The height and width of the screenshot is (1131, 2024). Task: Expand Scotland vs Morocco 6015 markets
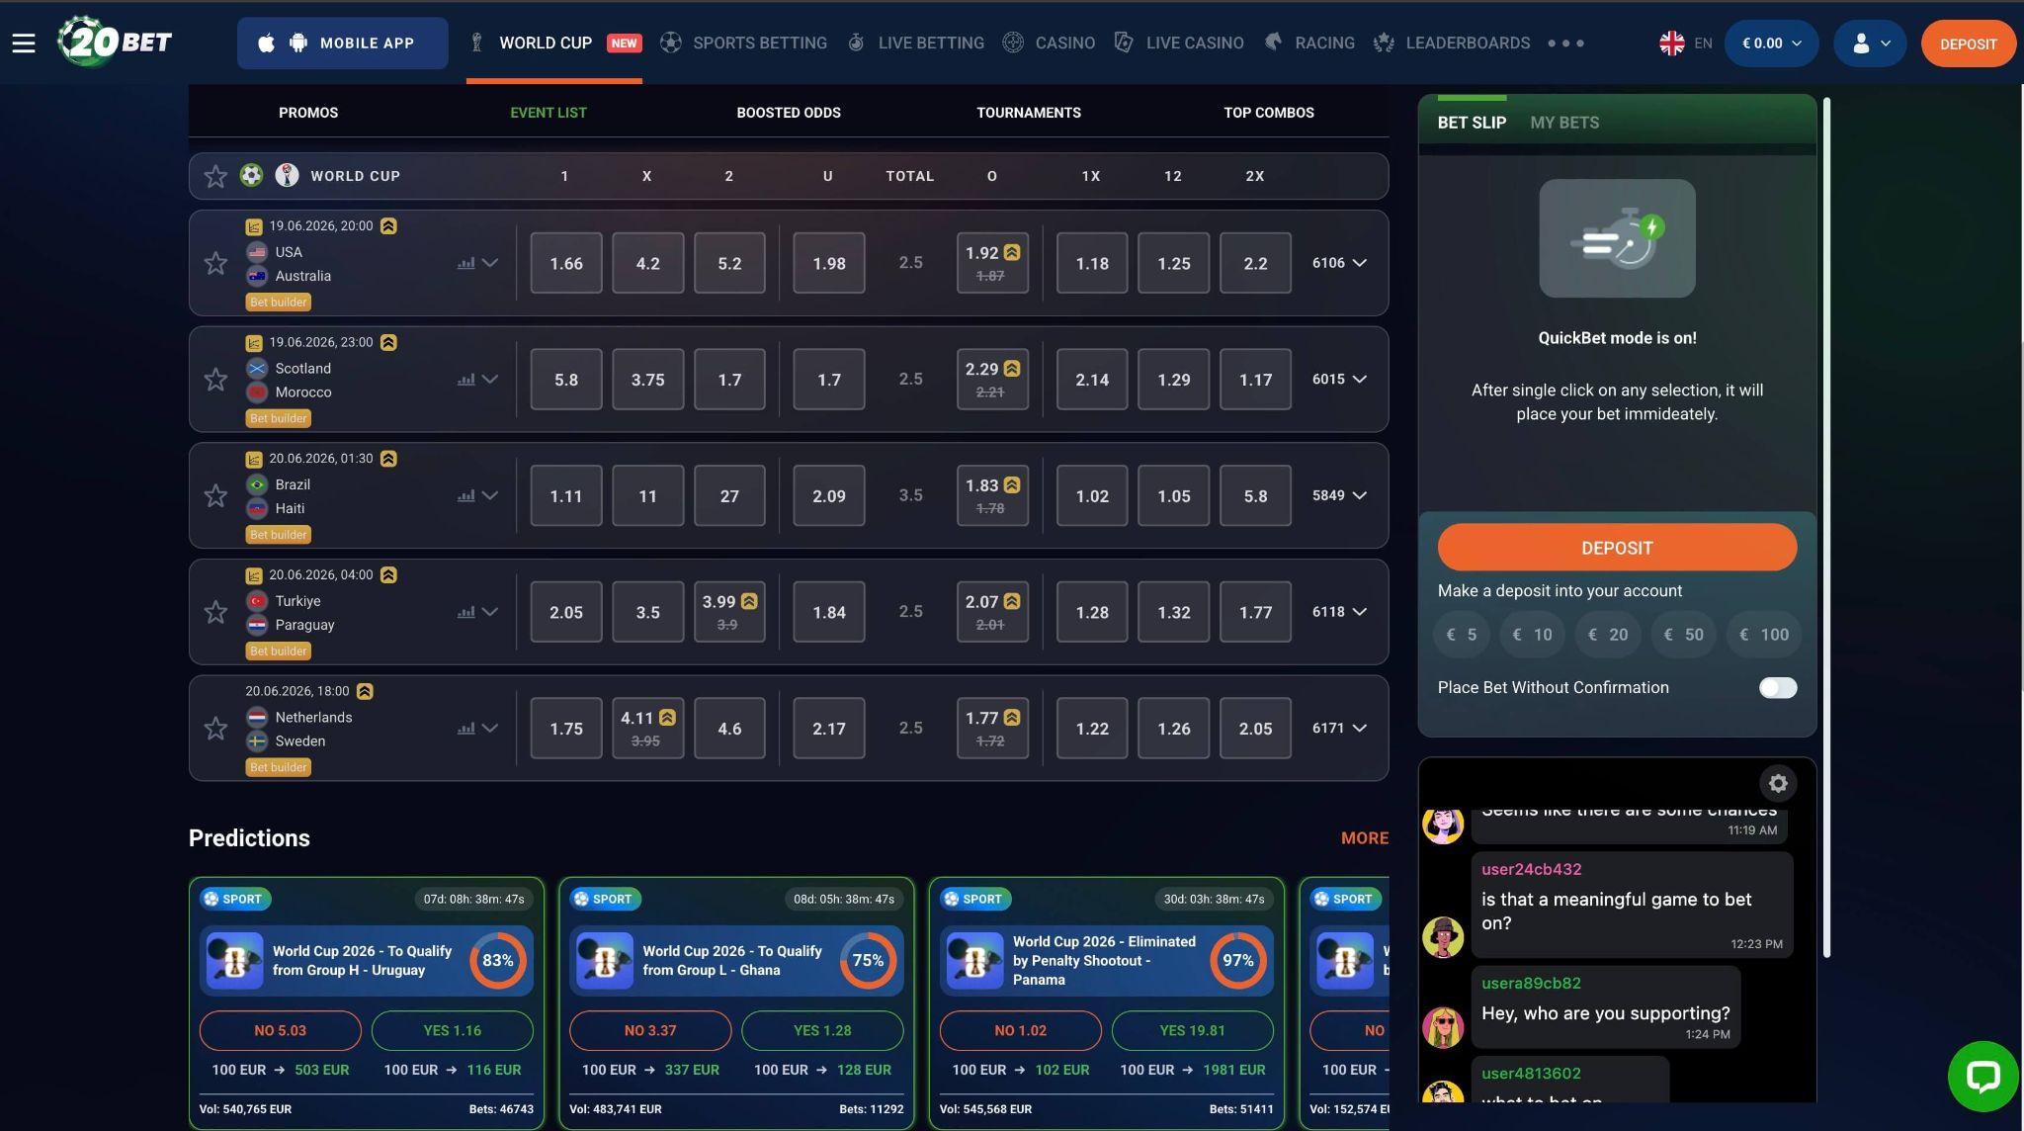click(1339, 380)
